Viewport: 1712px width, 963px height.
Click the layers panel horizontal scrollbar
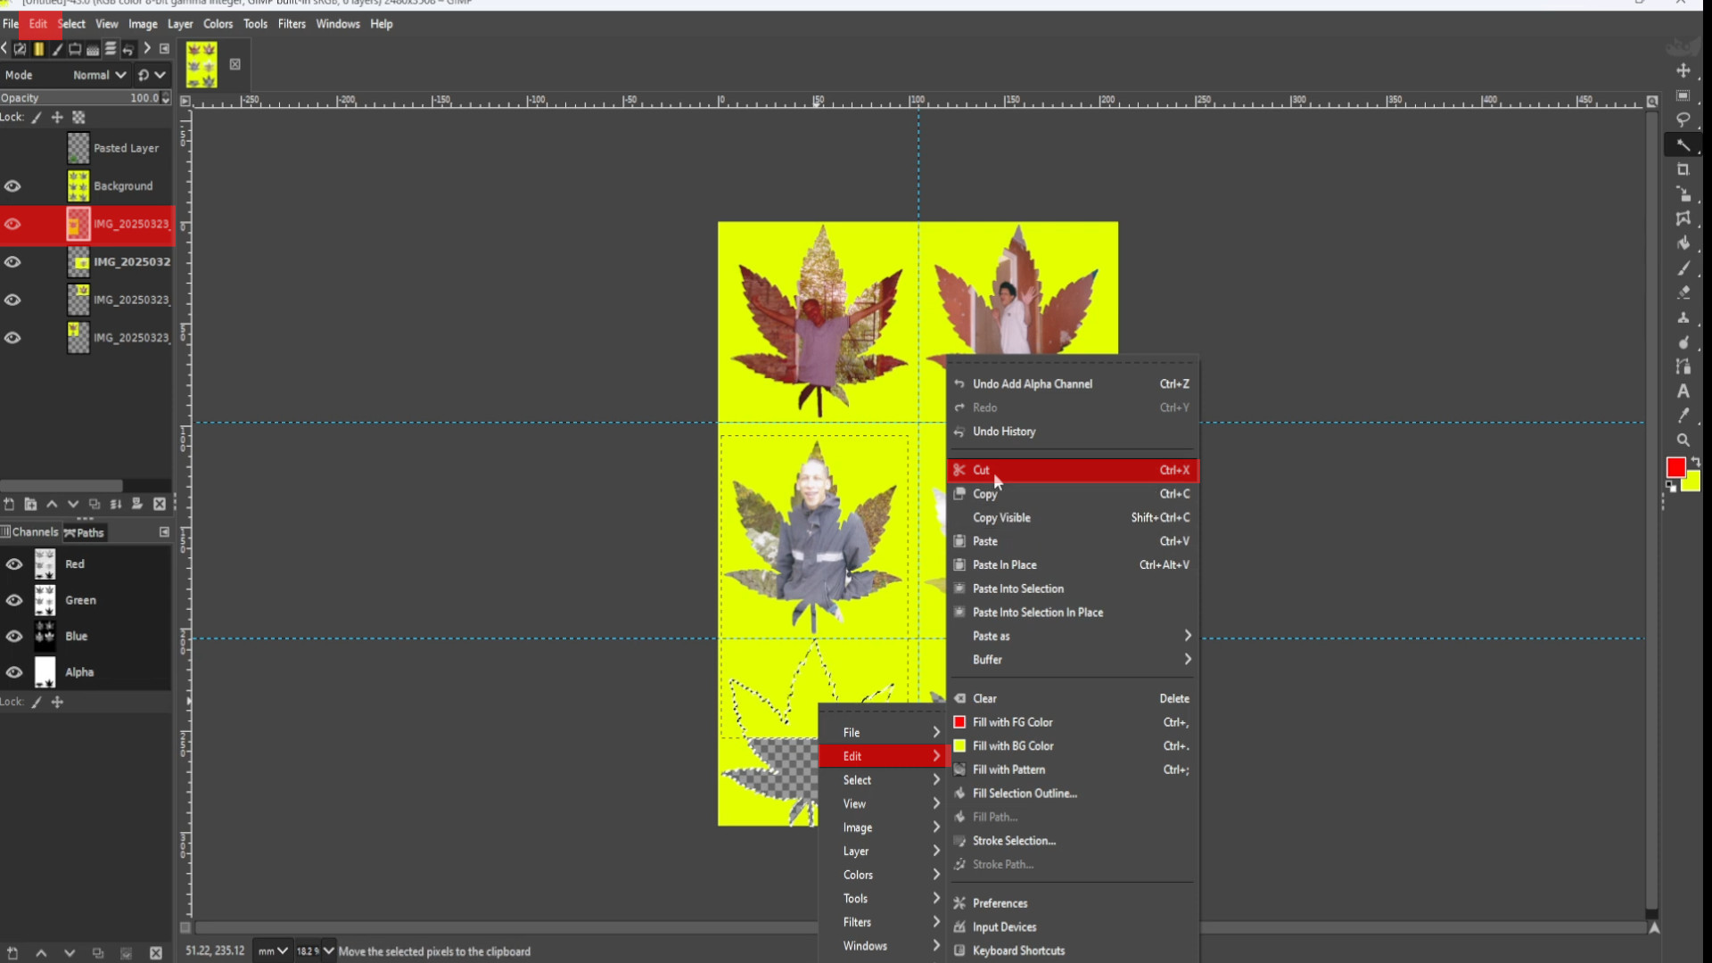pyautogui.click(x=61, y=486)
